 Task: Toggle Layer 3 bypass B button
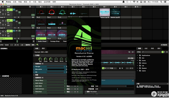point(3,10)
